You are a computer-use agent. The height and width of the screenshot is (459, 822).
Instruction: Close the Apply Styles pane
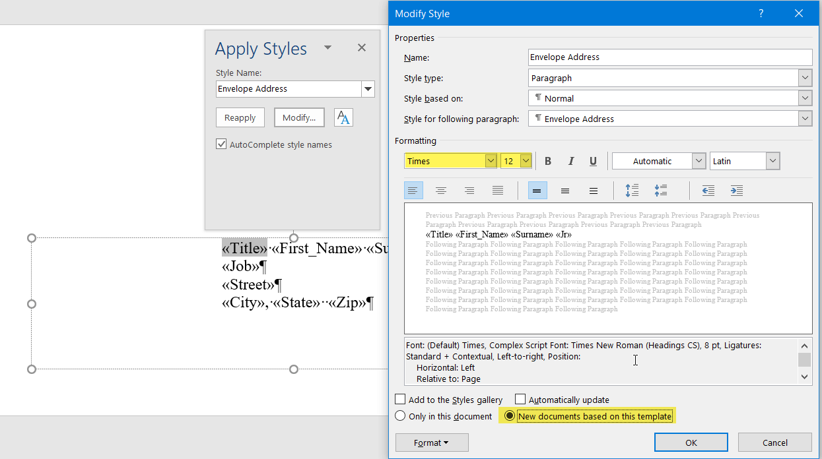click(x=362, y=47)
